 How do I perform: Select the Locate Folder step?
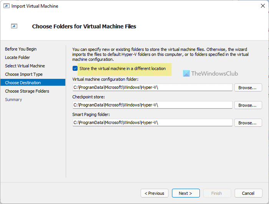[x=17, y=57]
